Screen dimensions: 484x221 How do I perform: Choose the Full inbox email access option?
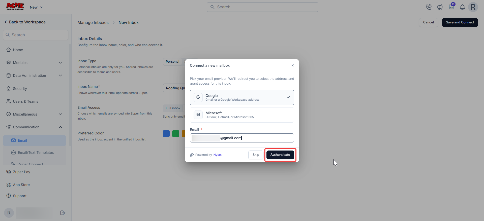tap(173, 108)
